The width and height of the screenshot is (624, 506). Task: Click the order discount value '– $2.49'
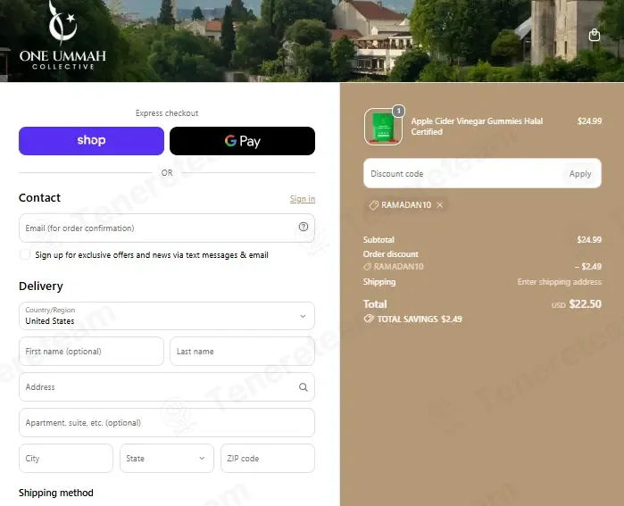[x=588, y=267]
